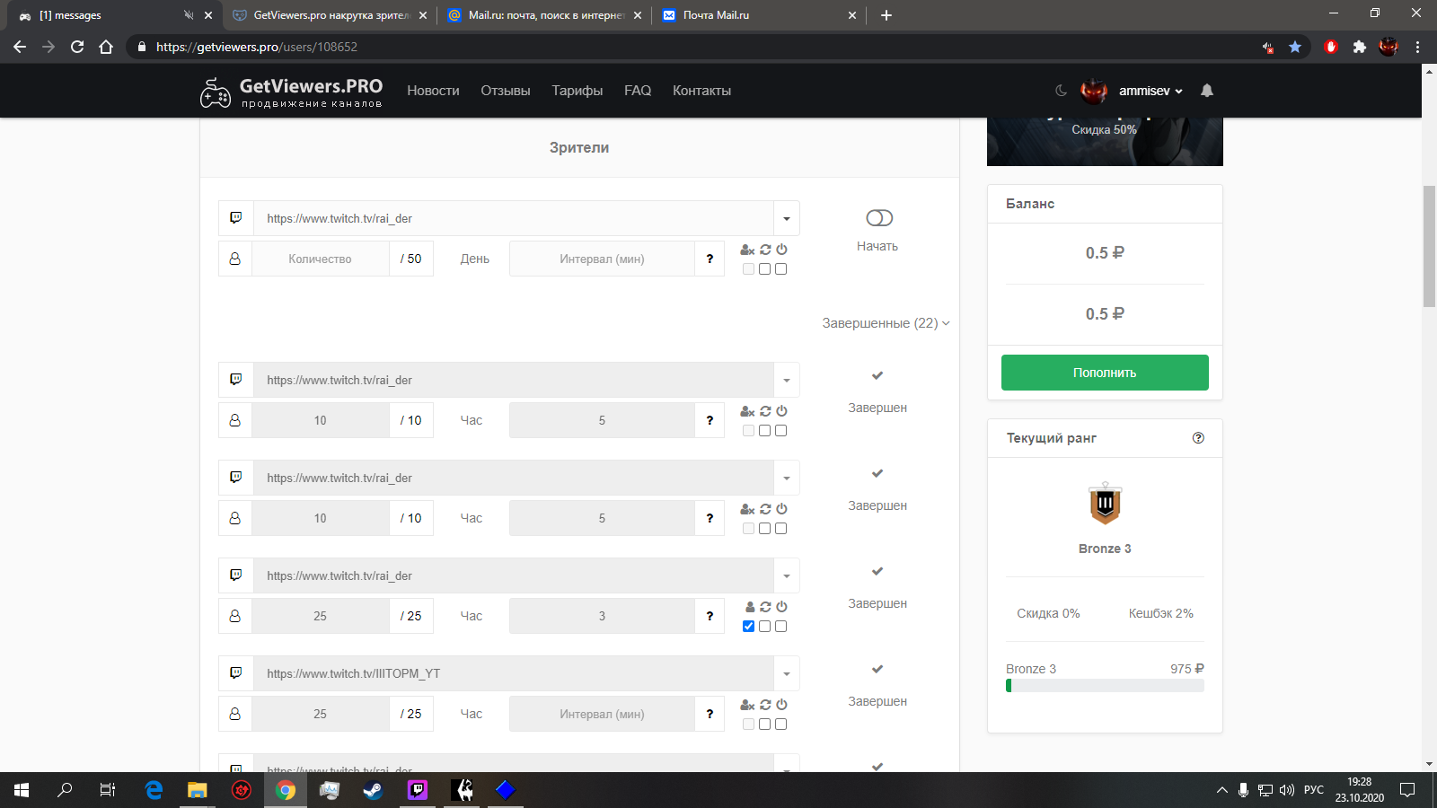
Task: Check the middle checkbox in the IIITOPM_YT row
Action: click(x=764, y=725)
